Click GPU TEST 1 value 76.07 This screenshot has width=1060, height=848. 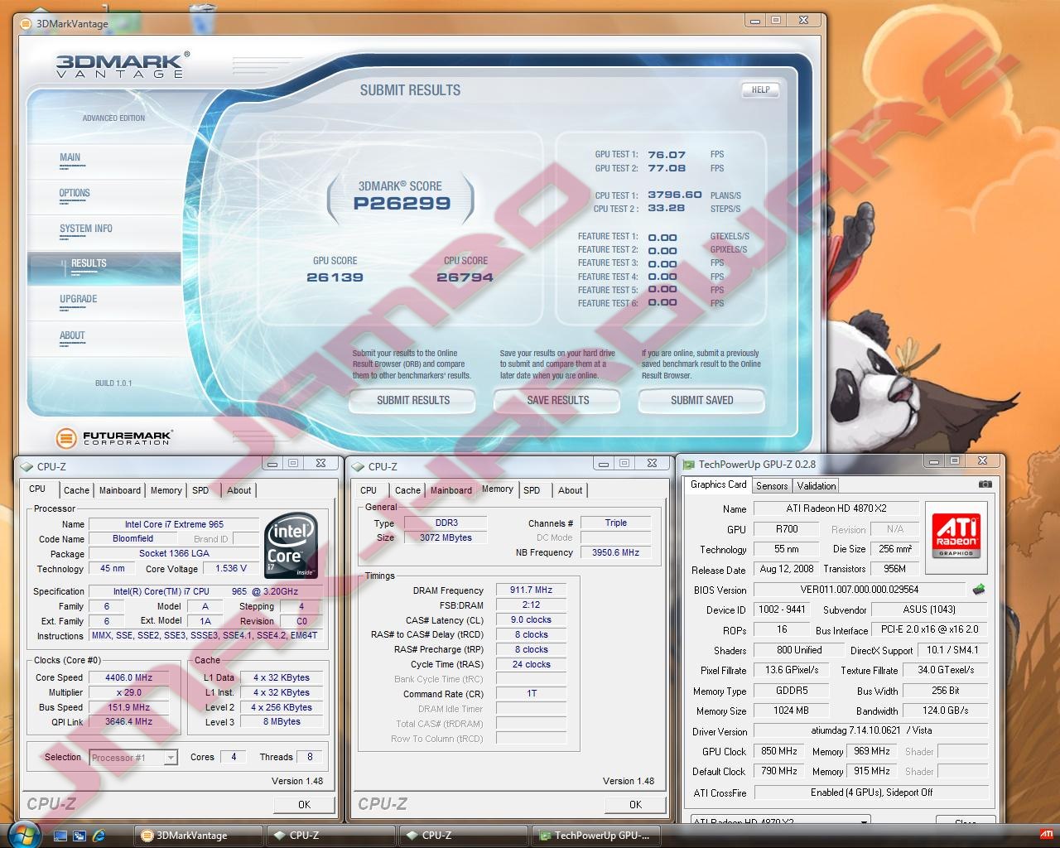tap(667, 155)
